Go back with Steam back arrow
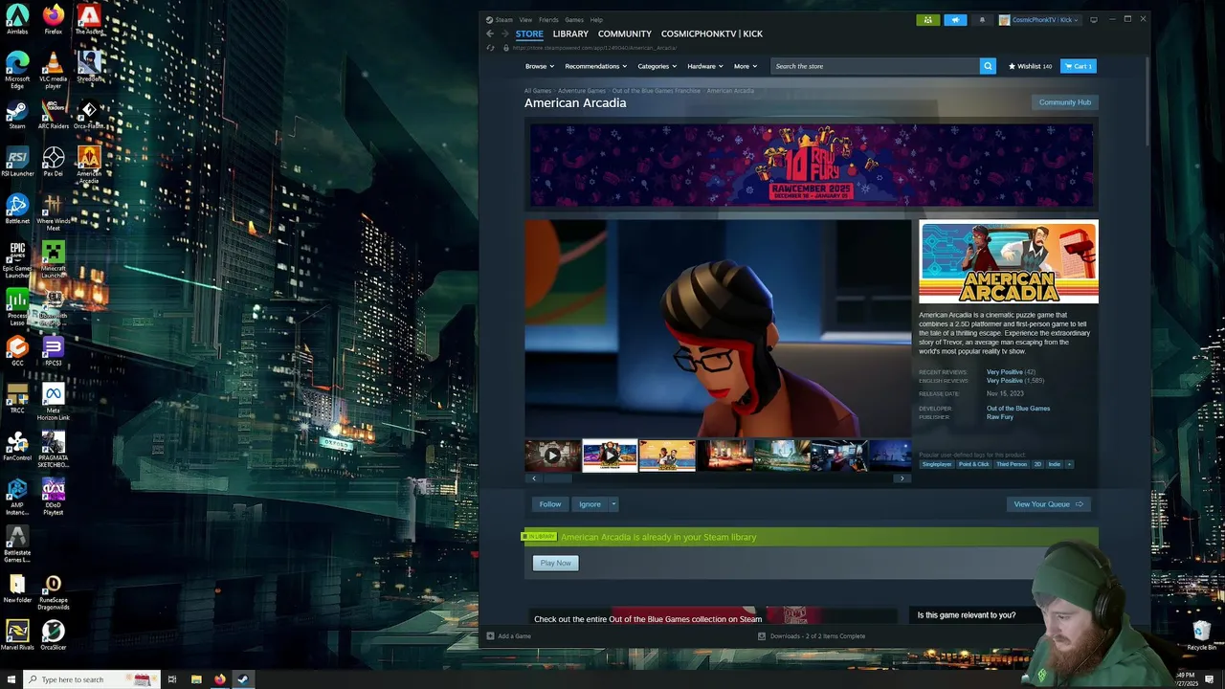The height and width of the screenshot is (689, 1225). (490, 33)
